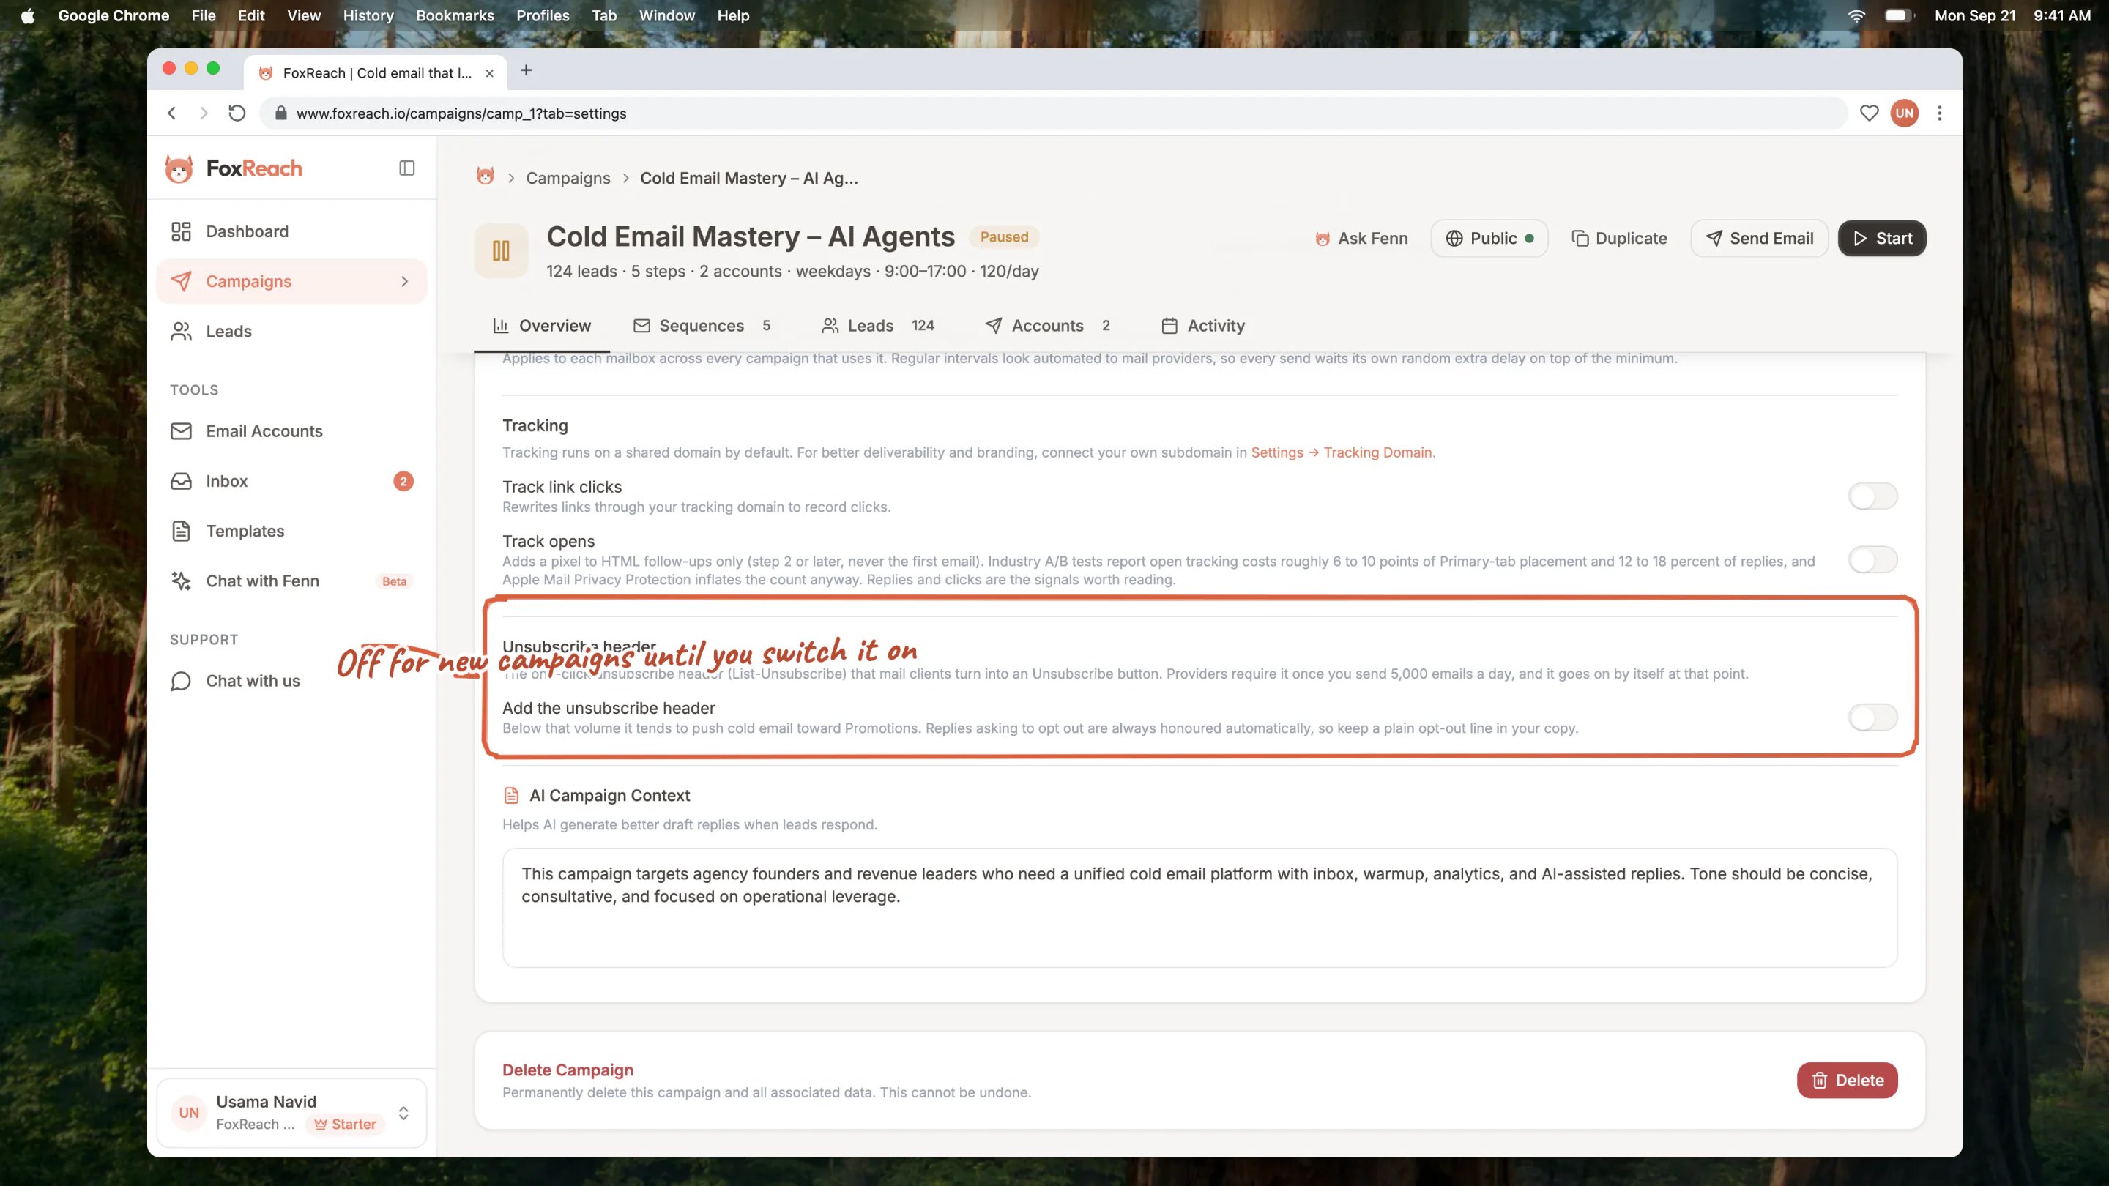Image resolution: width=2109 pixels, height=1186 pixels.
Task: Open the account switcher for Usama Navid
Action: (291, 1113)
